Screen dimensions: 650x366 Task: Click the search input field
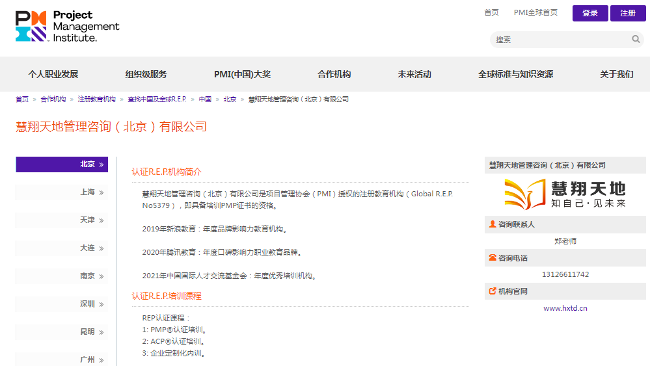560,40
